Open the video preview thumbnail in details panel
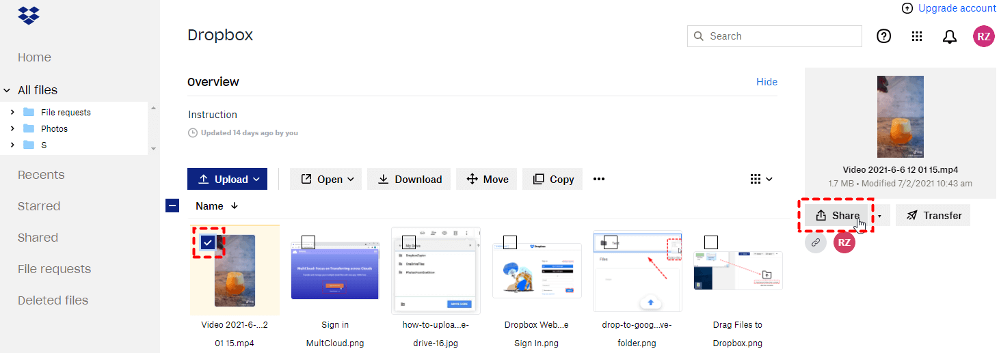Screen dimensions: 999x353 (x=900, y=117)
